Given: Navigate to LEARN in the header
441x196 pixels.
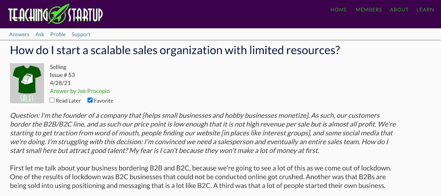Looking at the screenshot, I should click(x=425, y=10).
